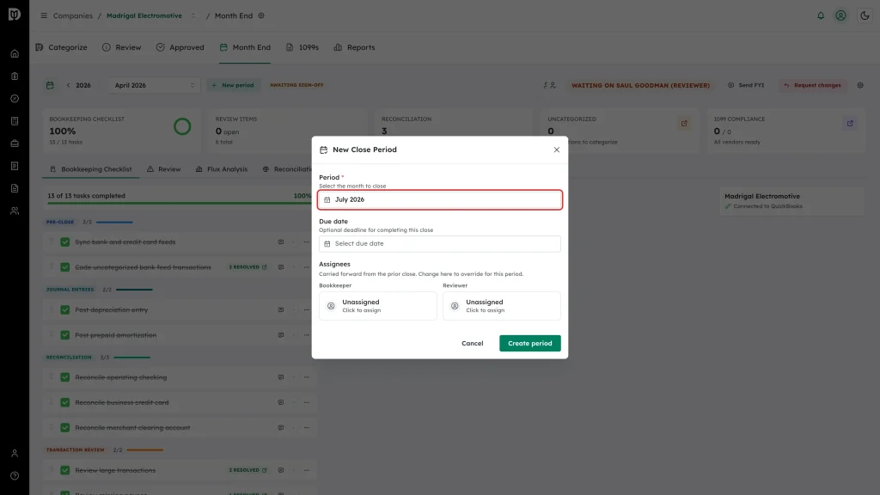
Task: Click the Pre-Close 2/2 progress bar
Action: point(114,223)
